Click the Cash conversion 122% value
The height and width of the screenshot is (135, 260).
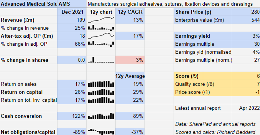(x=72, y=116)
